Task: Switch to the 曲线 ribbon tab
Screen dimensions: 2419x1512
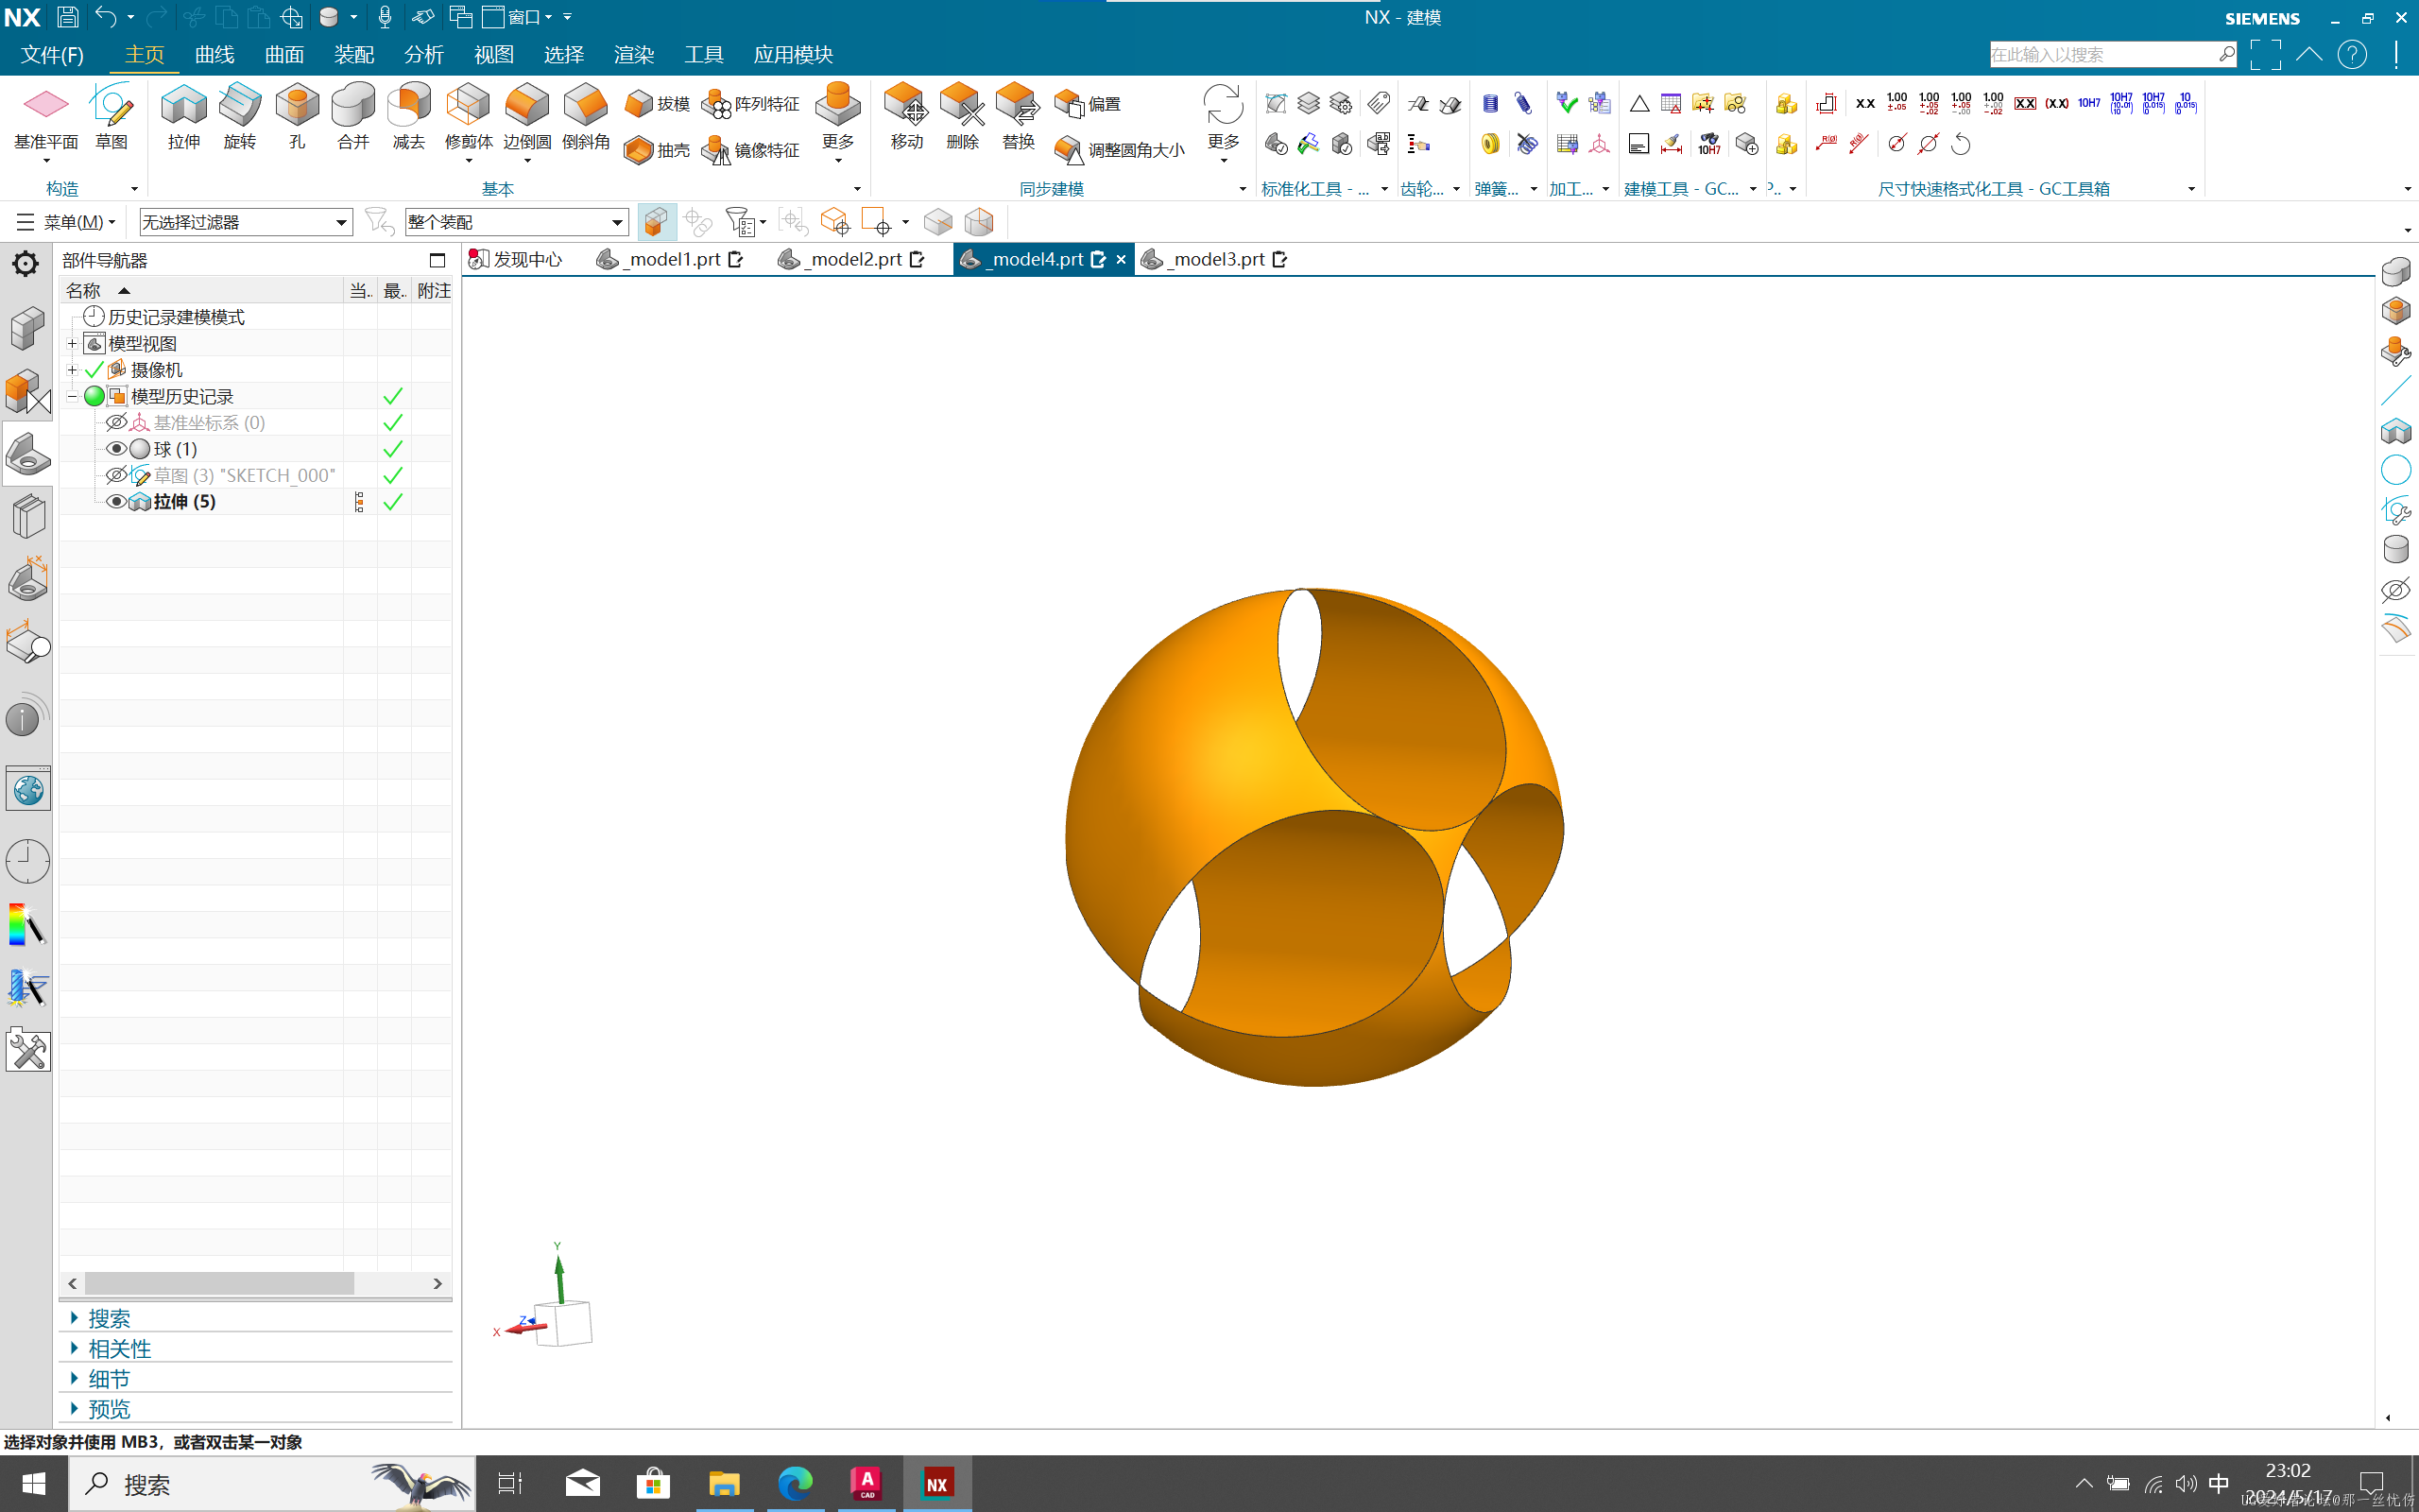Action: (214, 54)
